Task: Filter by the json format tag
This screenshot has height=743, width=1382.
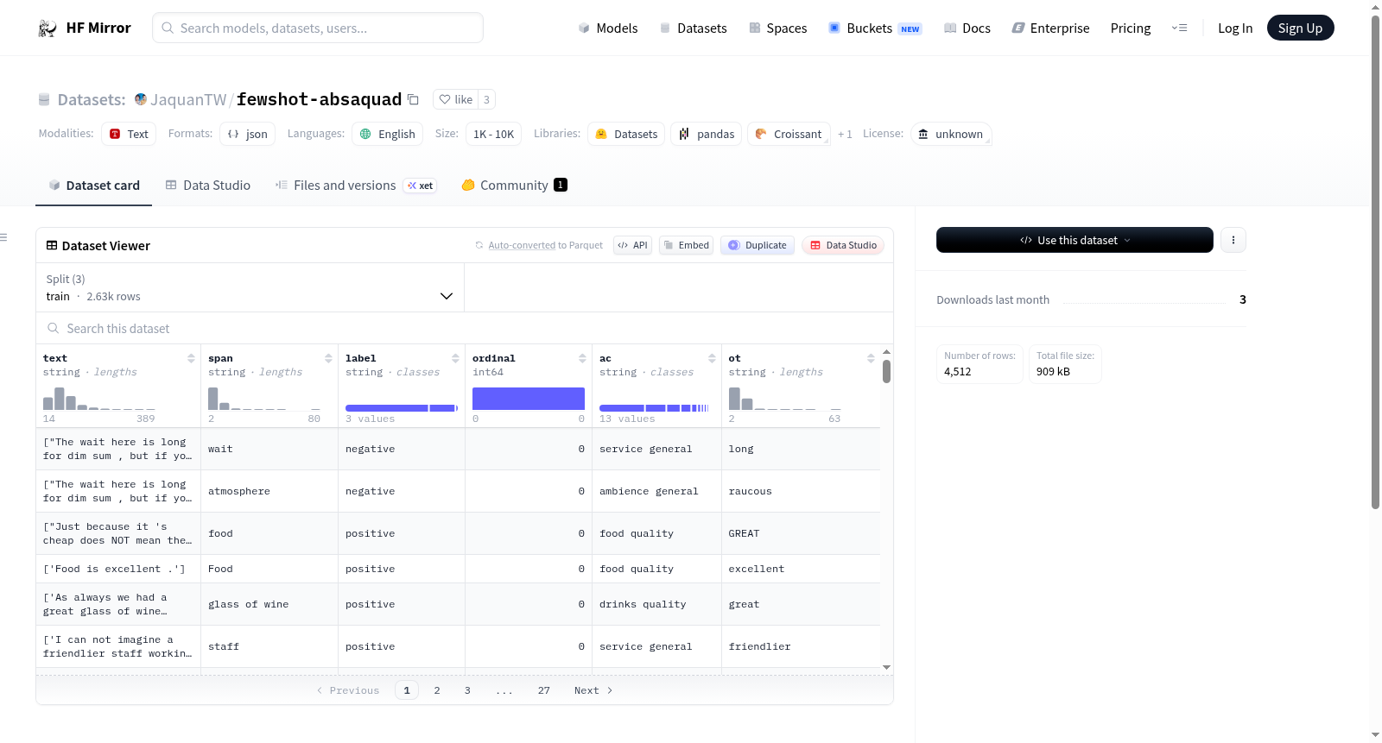Action: coord(247,134)
